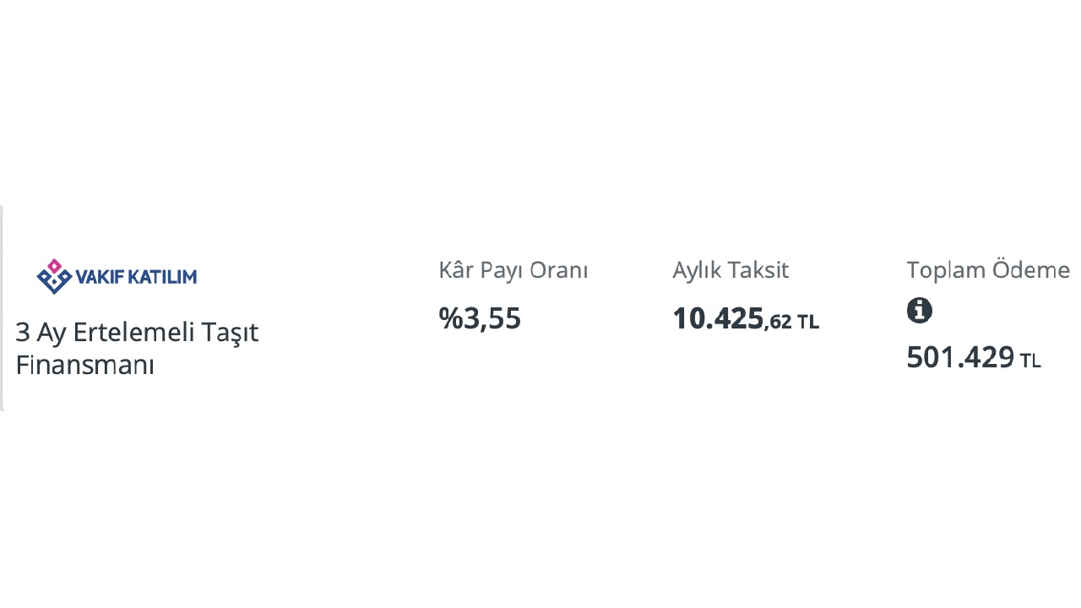Click the gray left border of offer card
The width and height of the screenshot is (1081, 608).
point(2,307)
